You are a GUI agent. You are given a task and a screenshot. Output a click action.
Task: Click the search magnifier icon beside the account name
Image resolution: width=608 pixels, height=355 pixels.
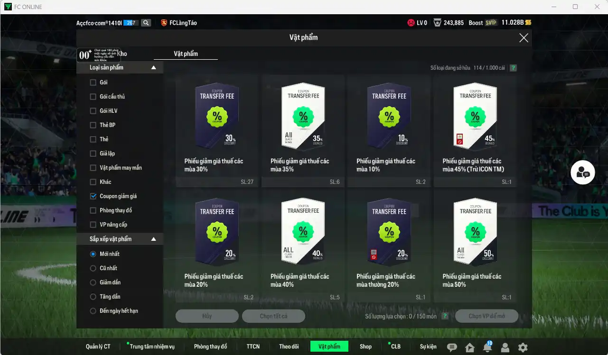[x=146, y=23]
